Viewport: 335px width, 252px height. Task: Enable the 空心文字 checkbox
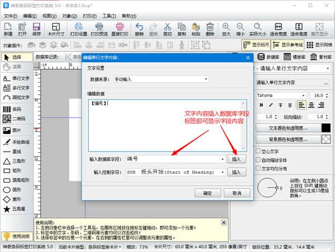pos(258,151)
